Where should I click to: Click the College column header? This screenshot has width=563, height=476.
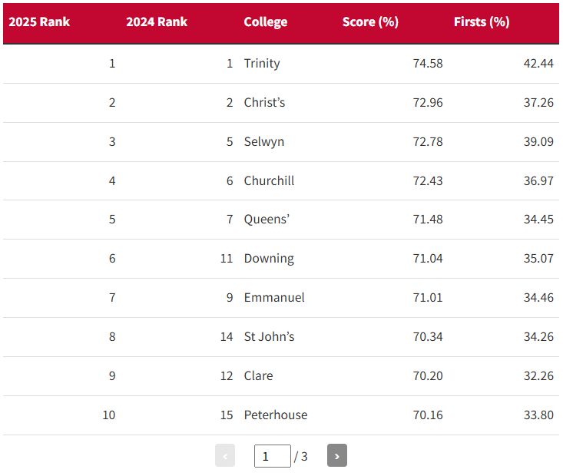[x=265, y=22]
